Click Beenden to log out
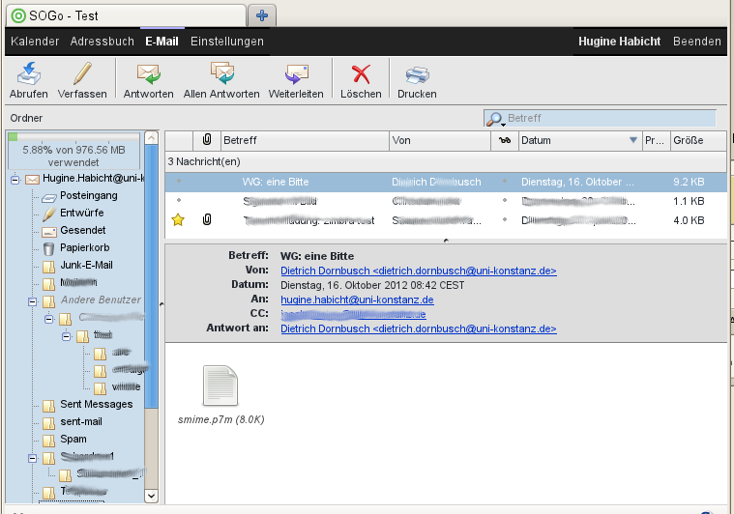The width and height of the screenshot is (734, 514). [x=696, y=42]
